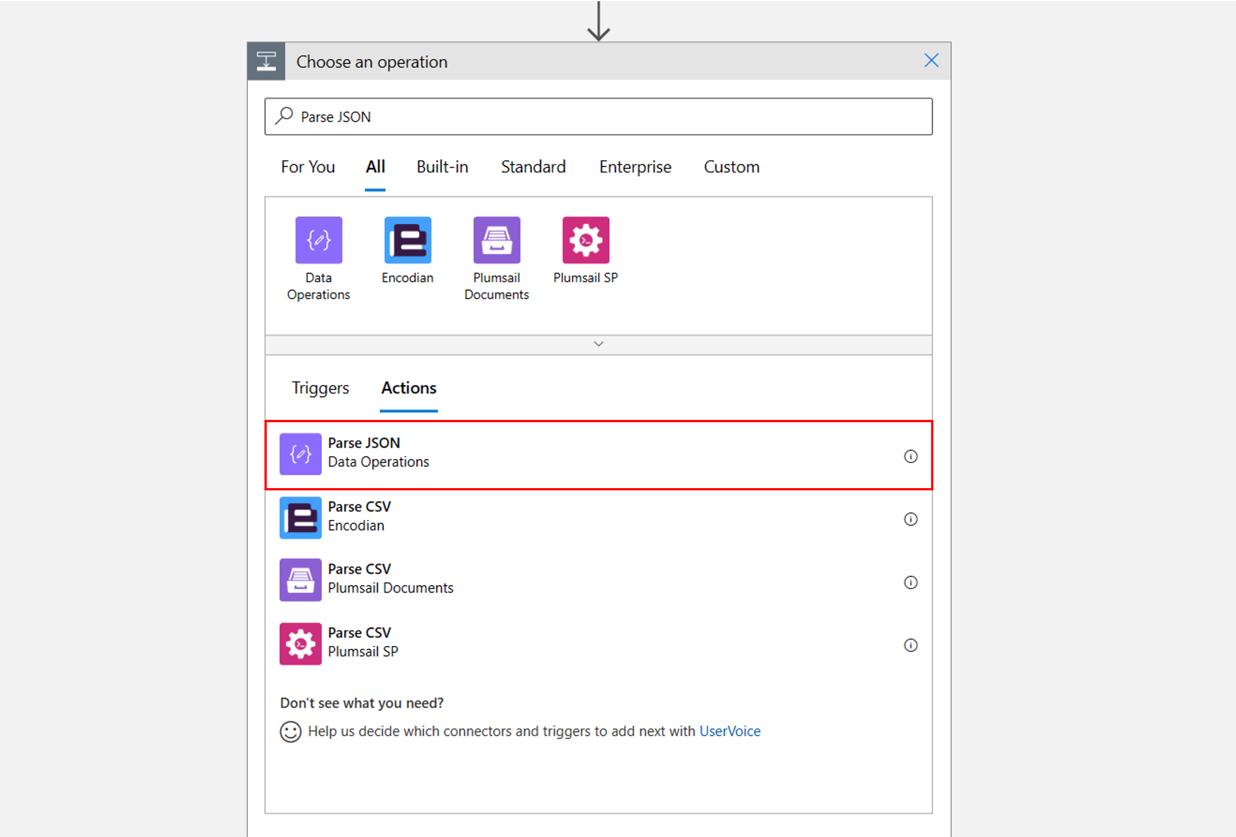Open the Plumsail Documents connector
The height and width of the screenshot is (837, 1236).
point(497,240)
